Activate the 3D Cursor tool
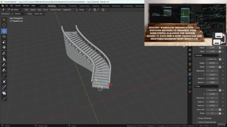The image size is (227, 127). tap(4, 25)
